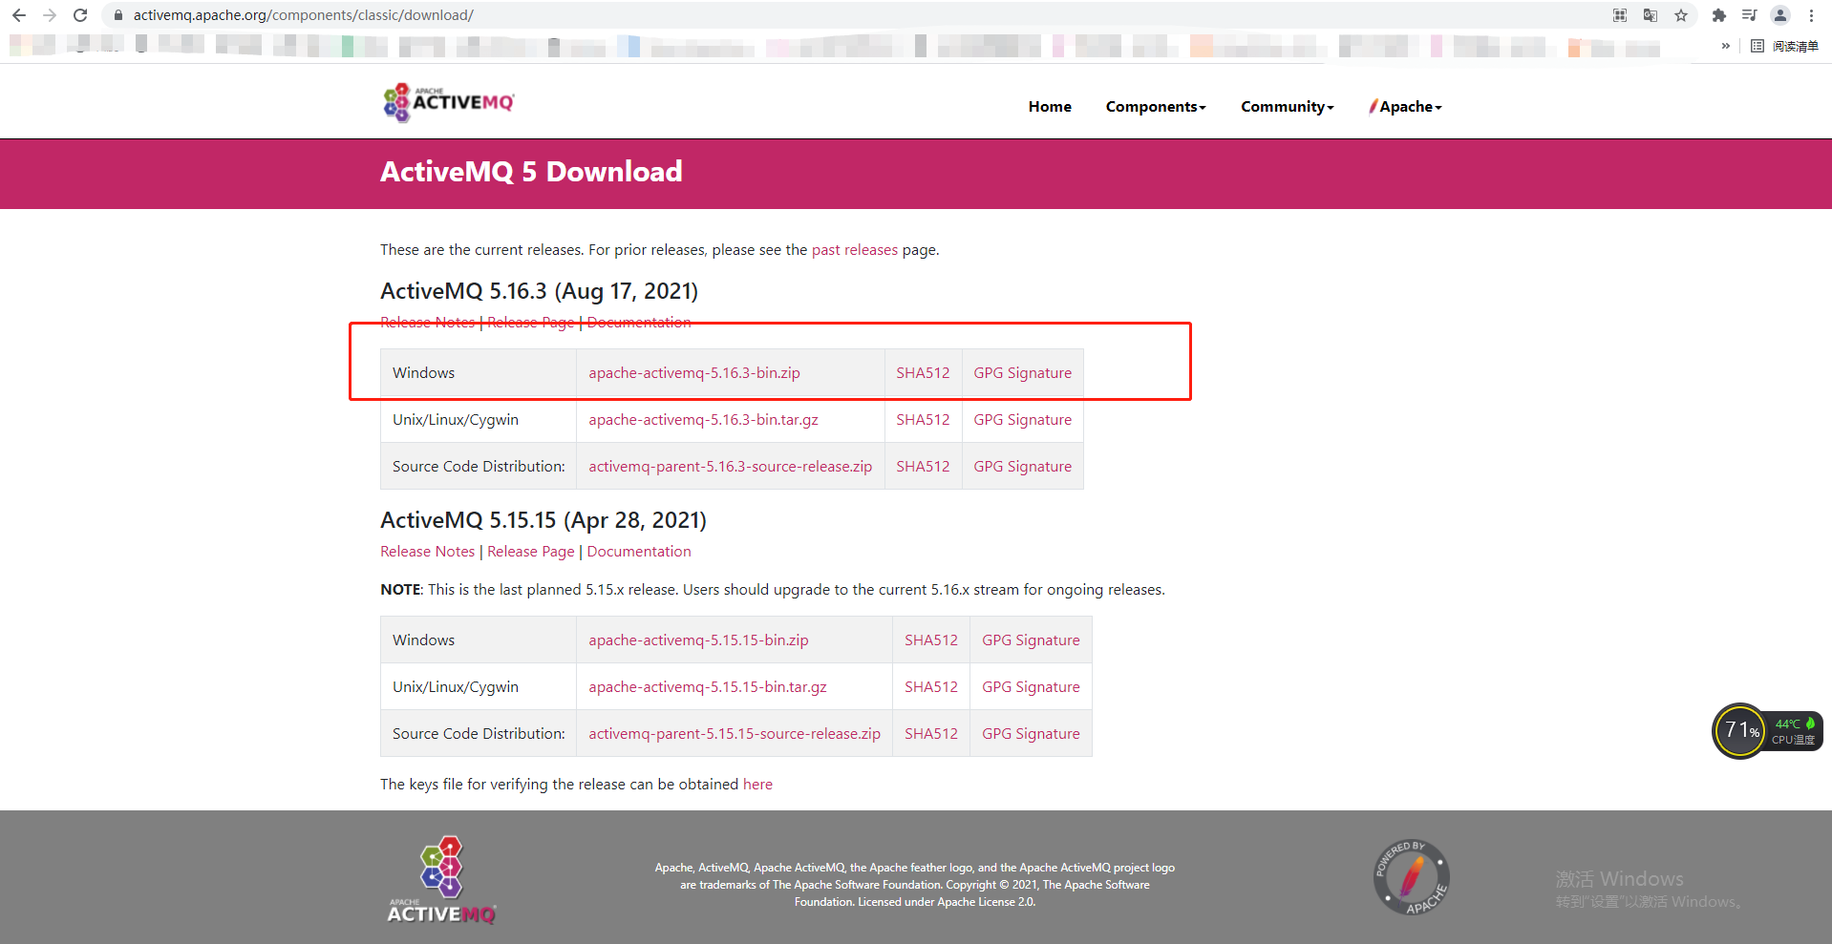
Task: Open SHA512 for 5.15.15 tar.gz
Action: (x=931, y=687)
